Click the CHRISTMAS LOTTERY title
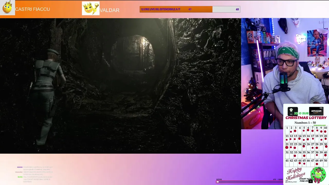Image resolution: width=329 pixels, height=185 pixels. coord(306,118)
